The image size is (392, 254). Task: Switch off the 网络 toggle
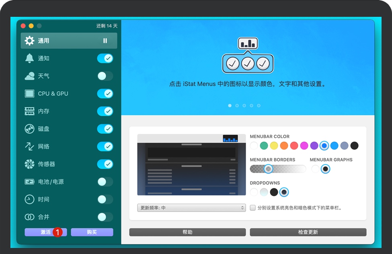tap(105, 146)
